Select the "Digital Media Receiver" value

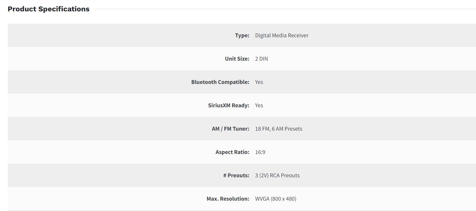click(282, 35)
